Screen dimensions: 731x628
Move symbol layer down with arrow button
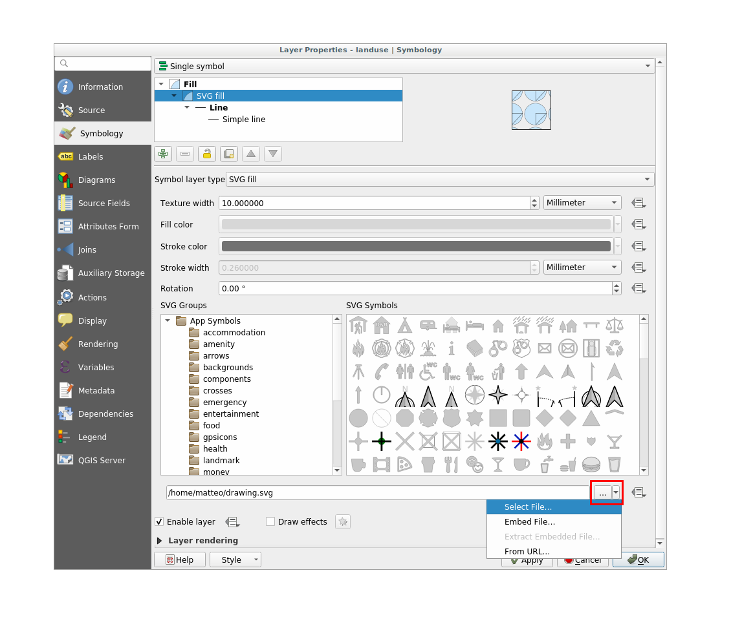coord(273,154)
